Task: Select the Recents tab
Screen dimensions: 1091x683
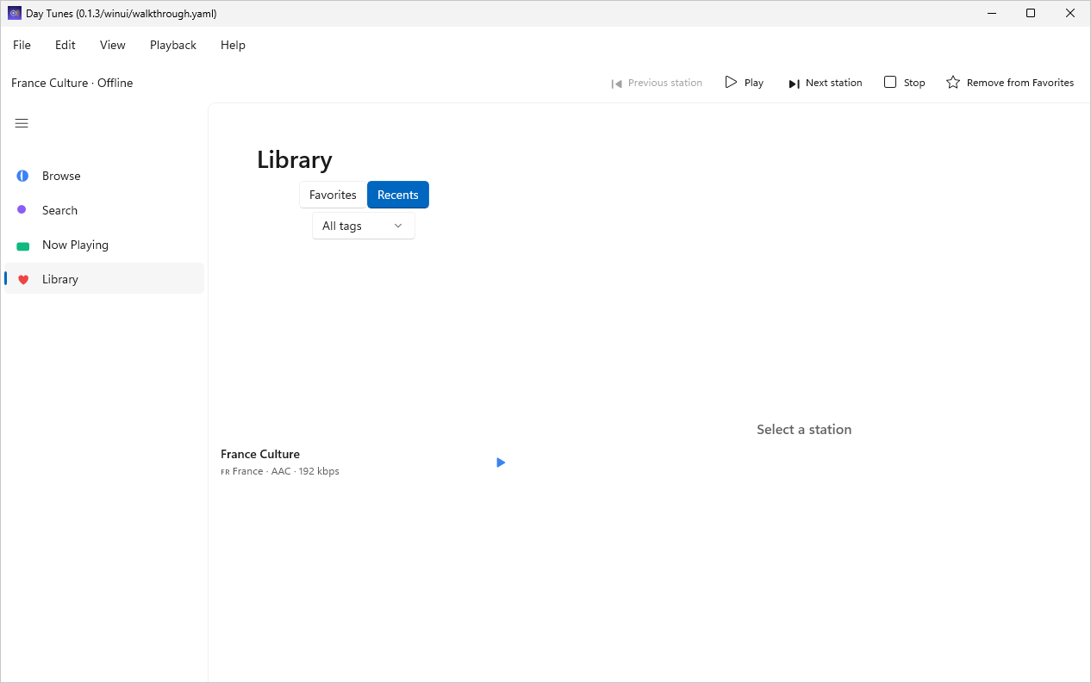Action: [x=398, y=195]
